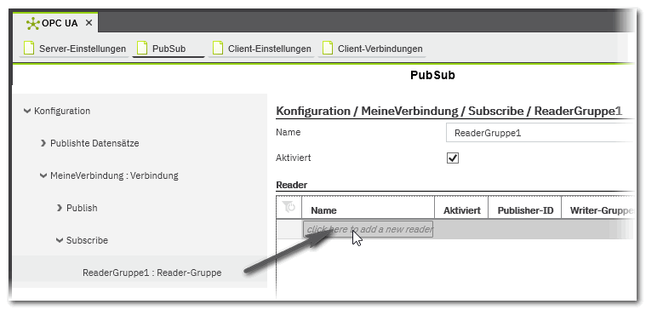Click the PubSub page title
Screen dimensions: 646x310
point(432,76)
